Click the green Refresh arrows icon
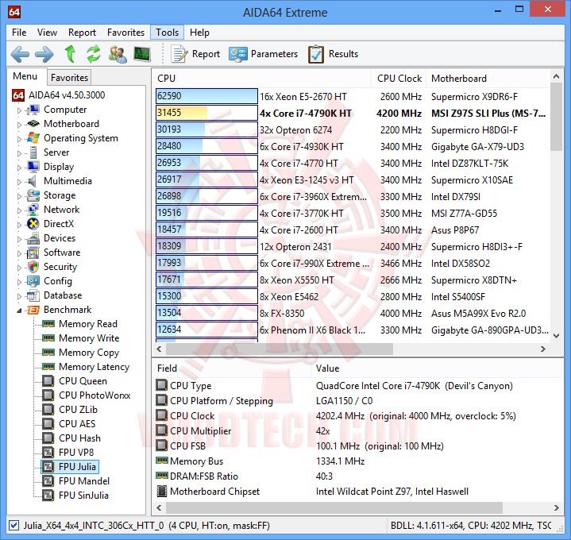This screenshot has height=540, width=571. tap(94, 54)
